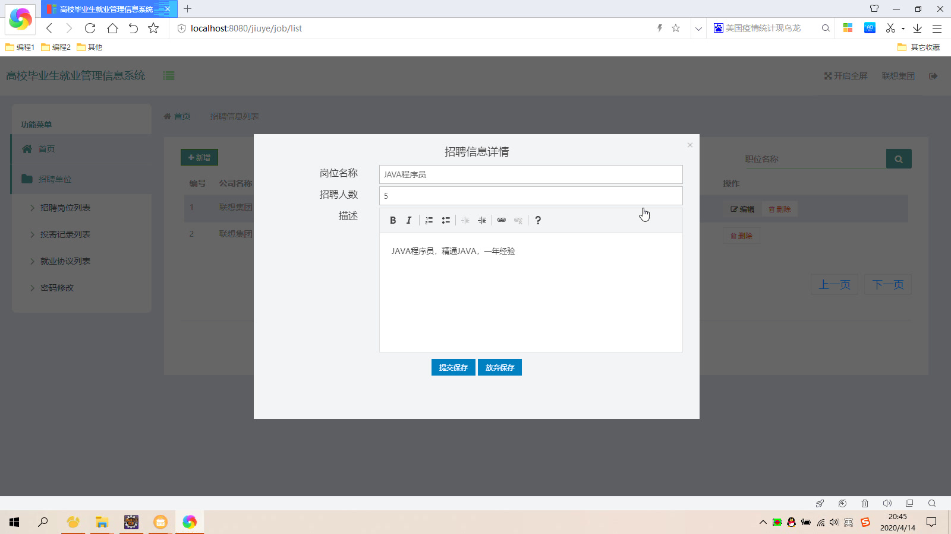
Task: Open editor help via the question mark
Action: (538, 220)
